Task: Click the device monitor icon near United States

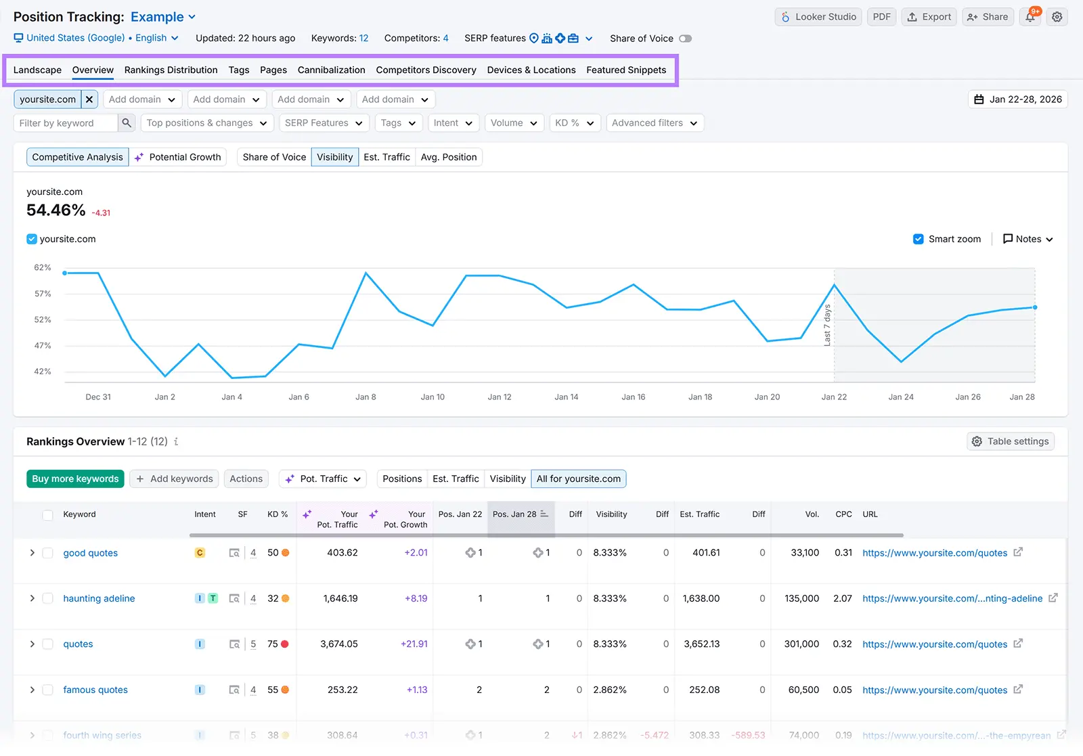Action: pos(18,38)
